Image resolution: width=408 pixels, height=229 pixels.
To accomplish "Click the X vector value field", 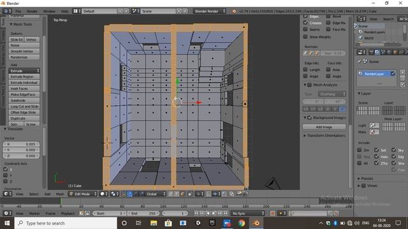I will (x=21, y=144).
